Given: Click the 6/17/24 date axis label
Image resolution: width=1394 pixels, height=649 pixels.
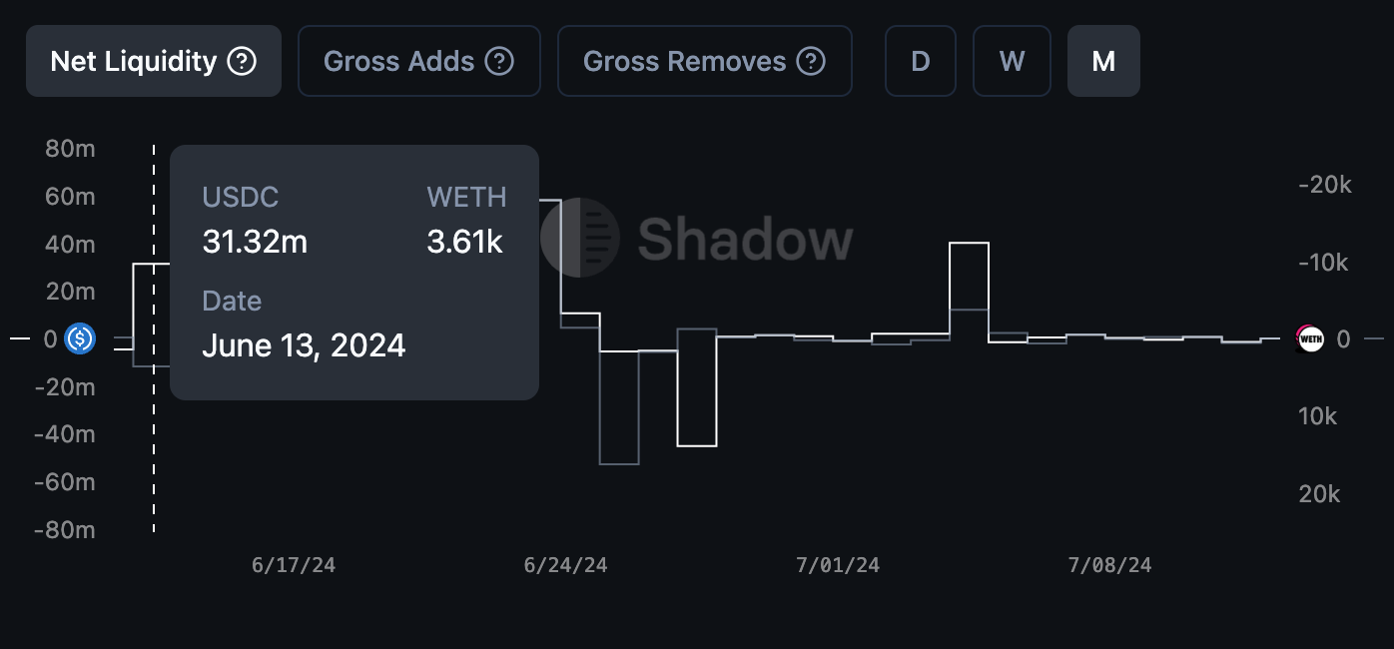Looking at the screenshot, I should (294, 565).
